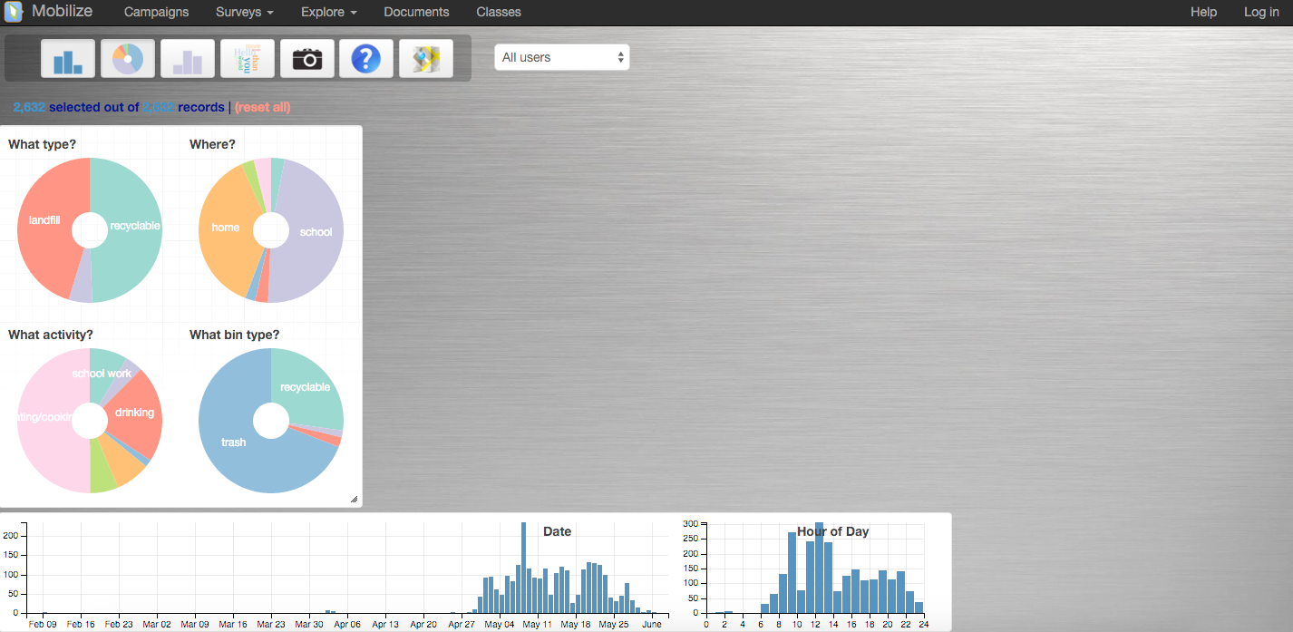This screenshot has width=1293, height=632.
Task: Open the word cloud view icon
Action: coord(248,59)
